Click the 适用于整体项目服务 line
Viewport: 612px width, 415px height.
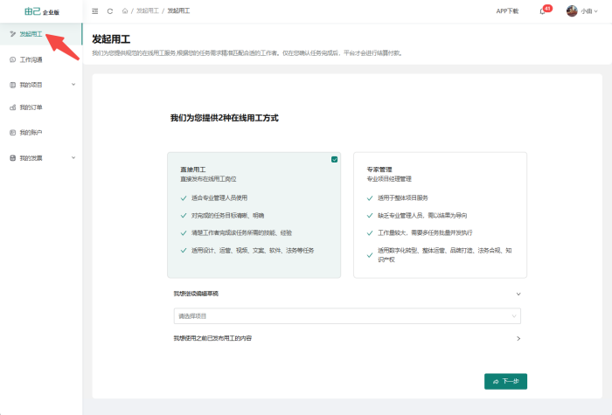click(403, 197)
